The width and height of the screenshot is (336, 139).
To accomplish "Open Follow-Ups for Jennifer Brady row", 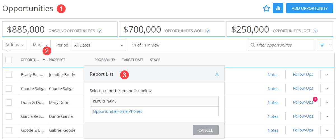I will point(303,74).
